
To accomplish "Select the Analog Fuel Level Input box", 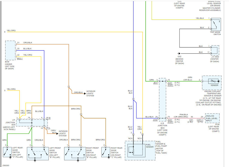I will coord(212,118).
